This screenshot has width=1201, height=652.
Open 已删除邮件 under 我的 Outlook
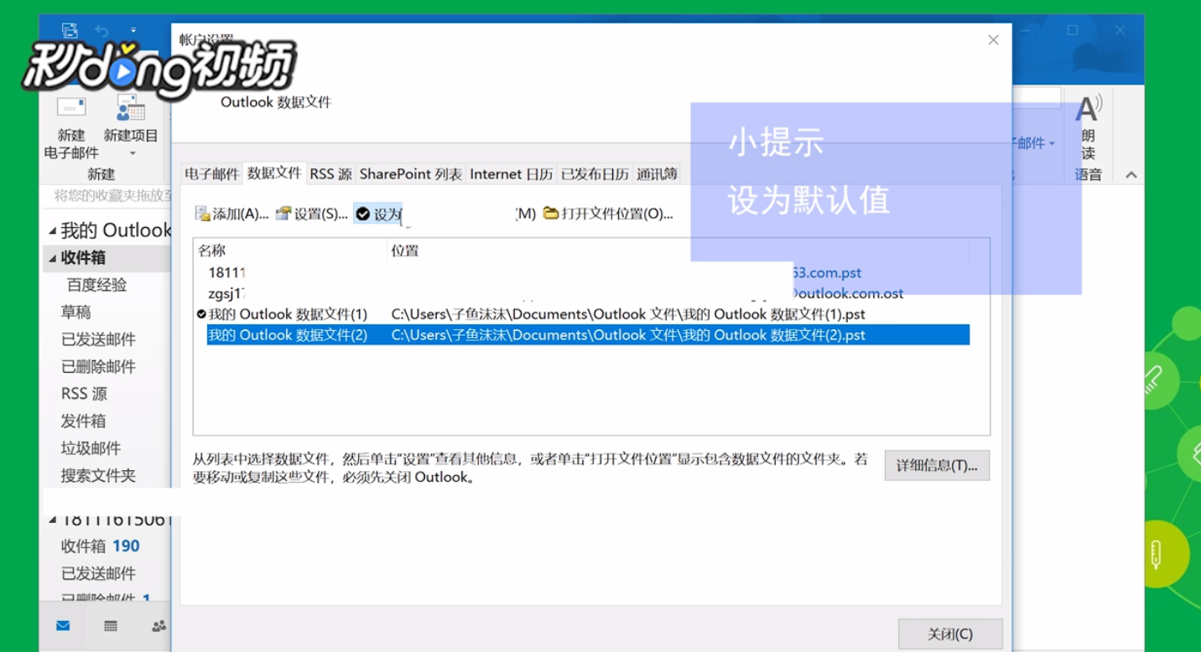(x=98, y=366)
